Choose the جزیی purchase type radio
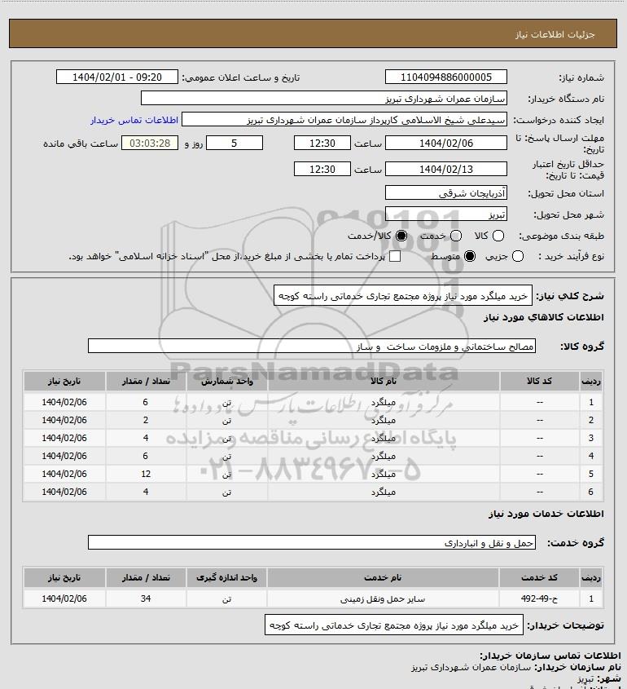Screen dimensions: 627x689 pos(518,256)
